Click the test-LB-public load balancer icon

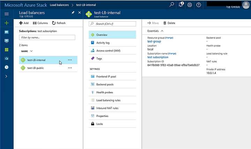tap(23, 68)
